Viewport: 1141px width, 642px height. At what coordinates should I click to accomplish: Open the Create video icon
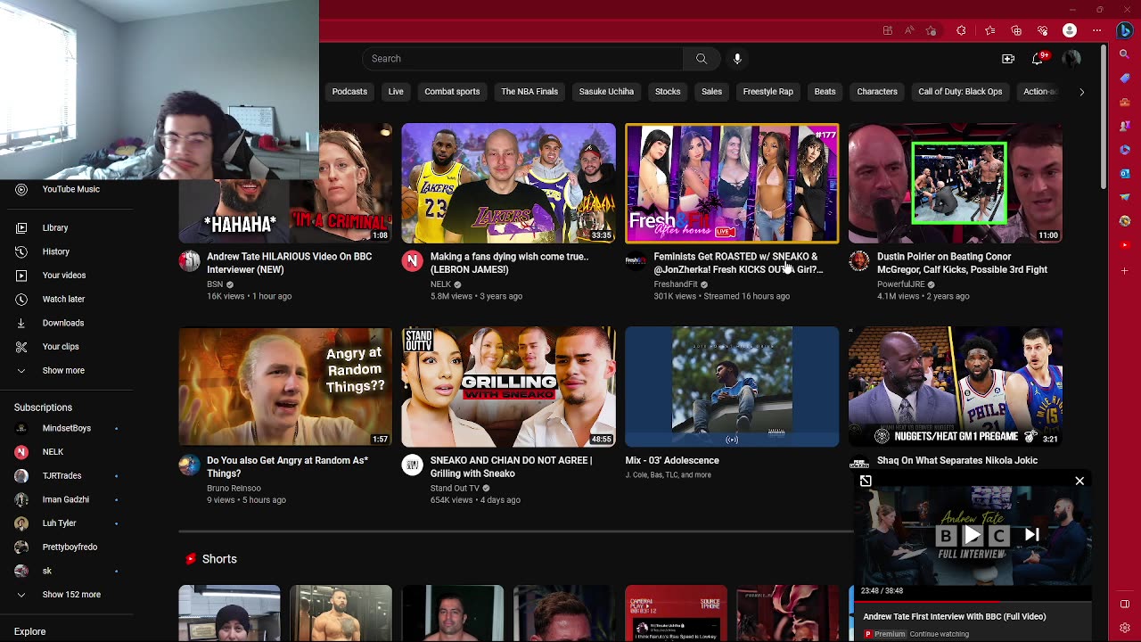click(x=1008, y=59)
